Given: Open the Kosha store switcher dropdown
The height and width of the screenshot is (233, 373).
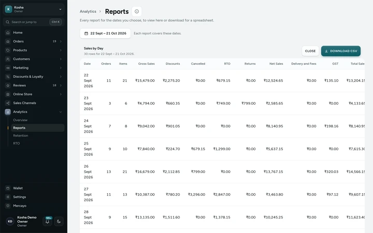Looking at the screenshot, I should (34, 9).
